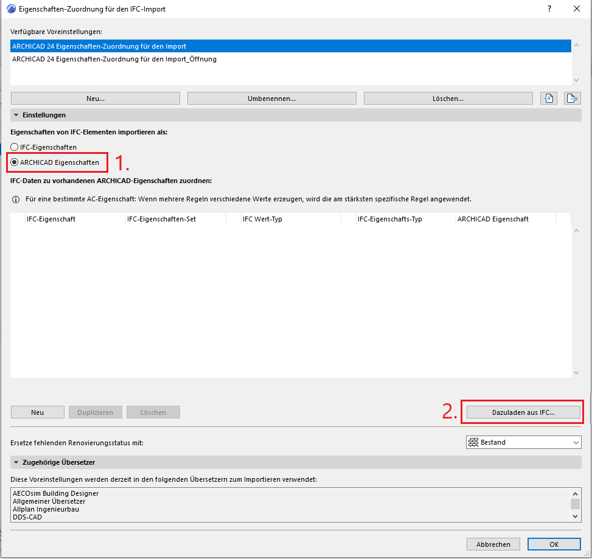Click the scroll-up arrow beside the translators list
This screenshot has height=559, width=592.
(x=576, y=494)
